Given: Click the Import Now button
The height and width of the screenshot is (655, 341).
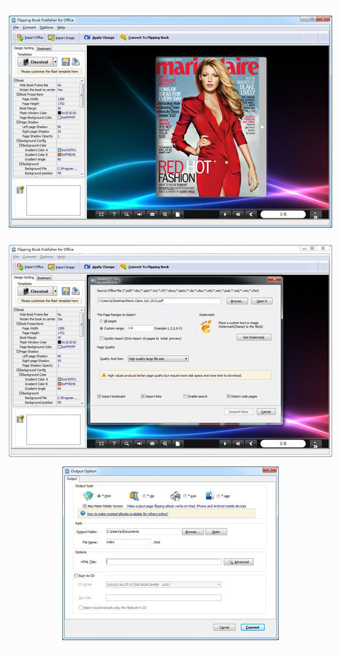Looking at the screenshot, I should coord(239,411).
